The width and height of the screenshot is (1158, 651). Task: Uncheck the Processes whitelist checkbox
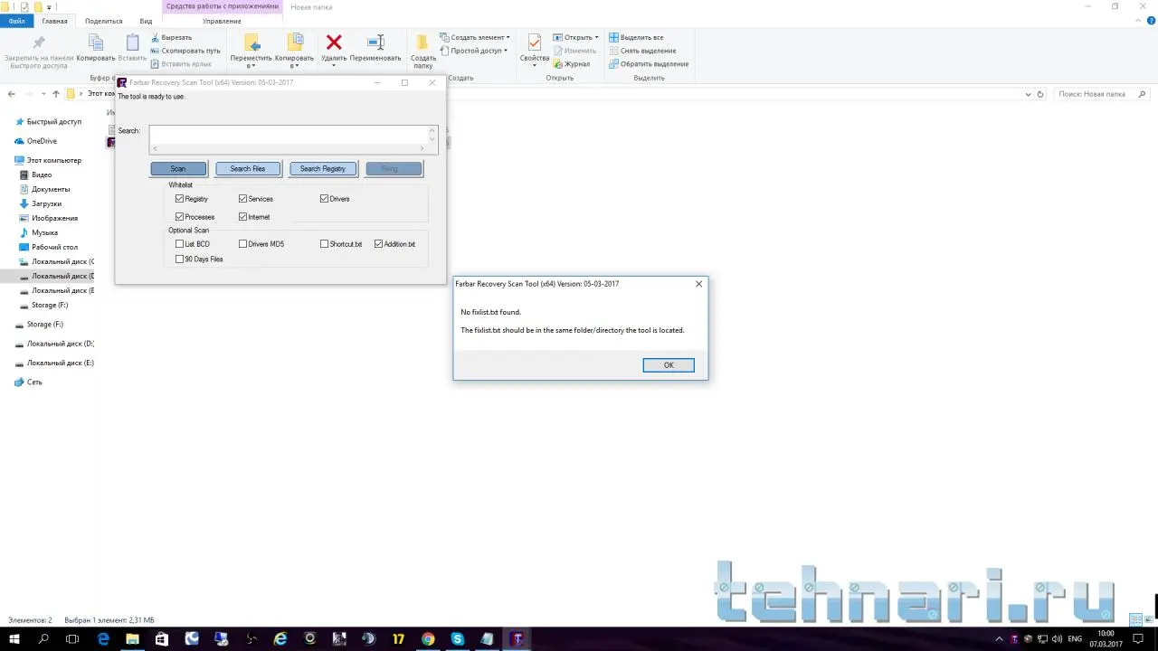[179, 217]
